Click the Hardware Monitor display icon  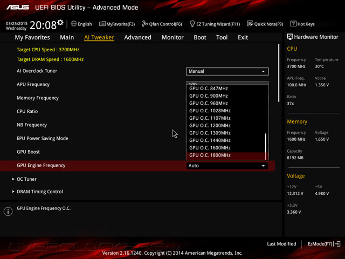pyautogui.click(x=290, y=37)
